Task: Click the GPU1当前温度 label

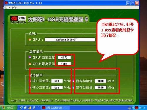Action: [x=44, y=57]
